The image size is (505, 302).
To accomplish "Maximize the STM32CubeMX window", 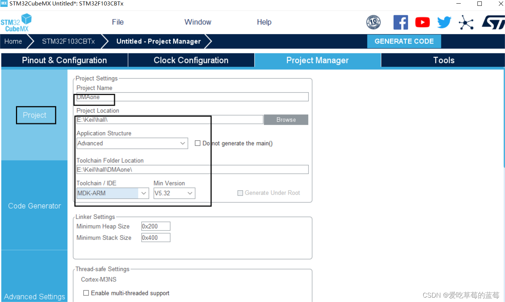I will point(480,4).
